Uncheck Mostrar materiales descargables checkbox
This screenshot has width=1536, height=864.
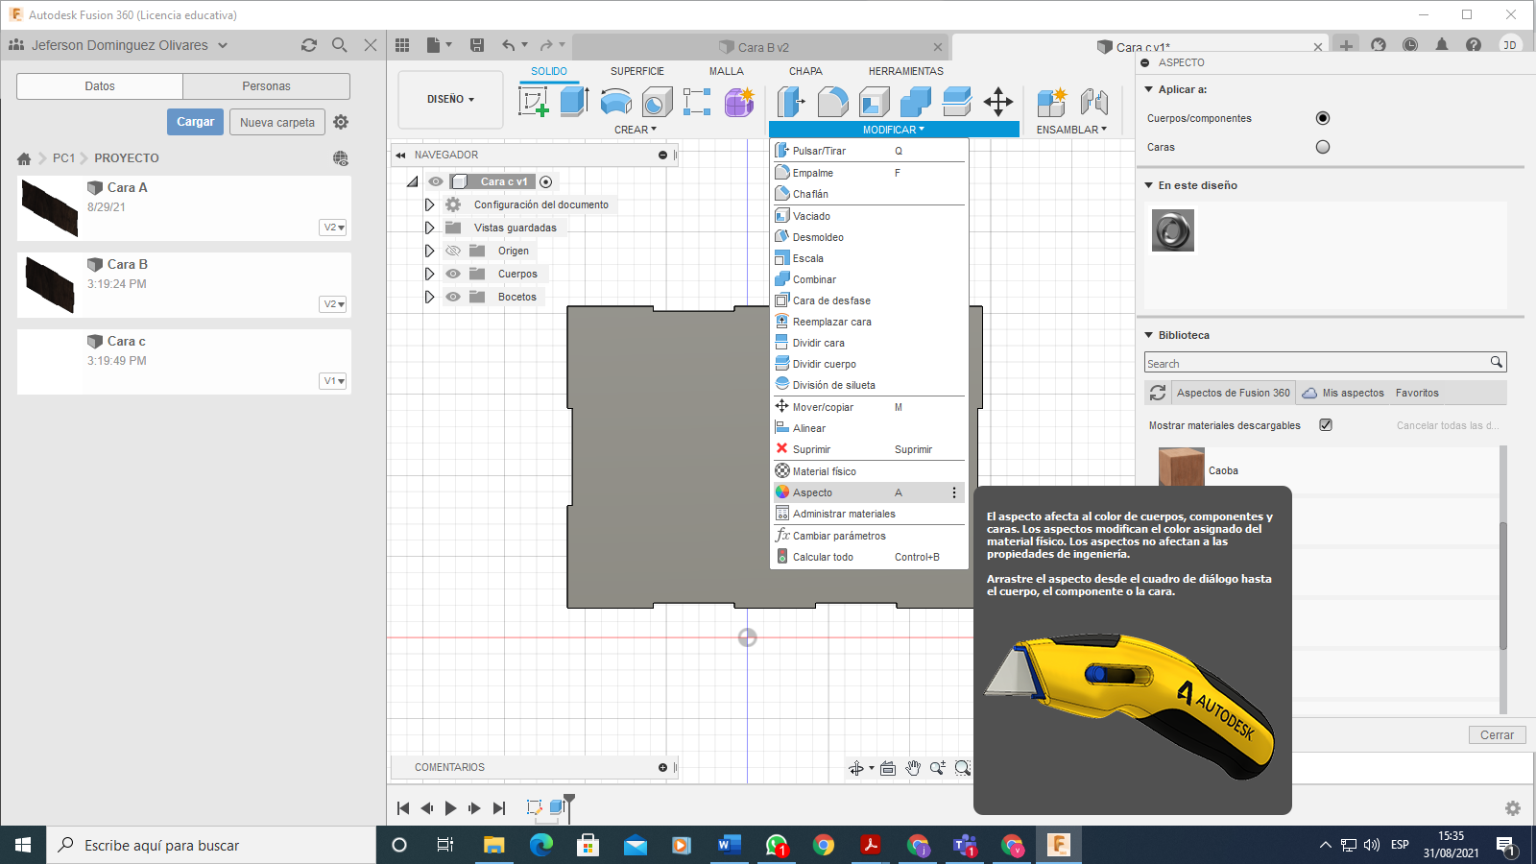(x=1326, y=425)
